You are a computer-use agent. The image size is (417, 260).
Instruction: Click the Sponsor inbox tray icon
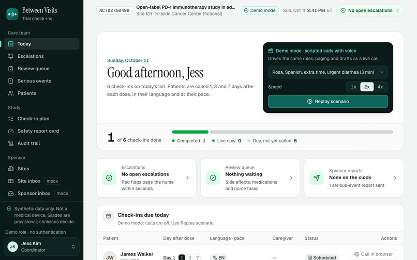pyautogui.click(x=11, y=193)
